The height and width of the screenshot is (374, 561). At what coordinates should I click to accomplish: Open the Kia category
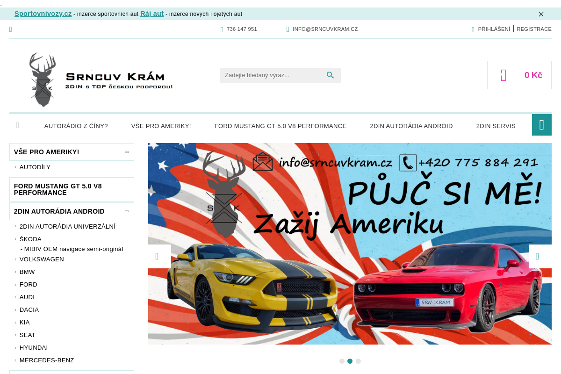[25, 323]
